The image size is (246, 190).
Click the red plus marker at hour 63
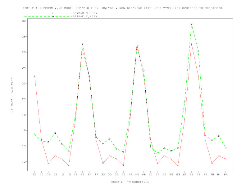coord(178,165)
